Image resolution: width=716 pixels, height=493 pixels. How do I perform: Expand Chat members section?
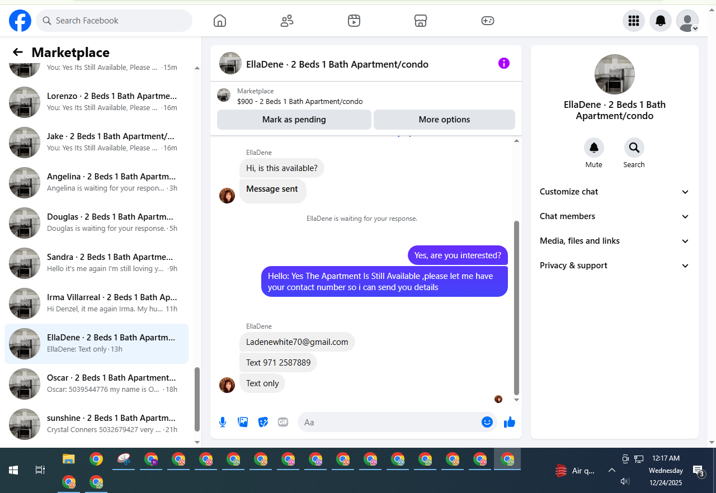[615, 216]
